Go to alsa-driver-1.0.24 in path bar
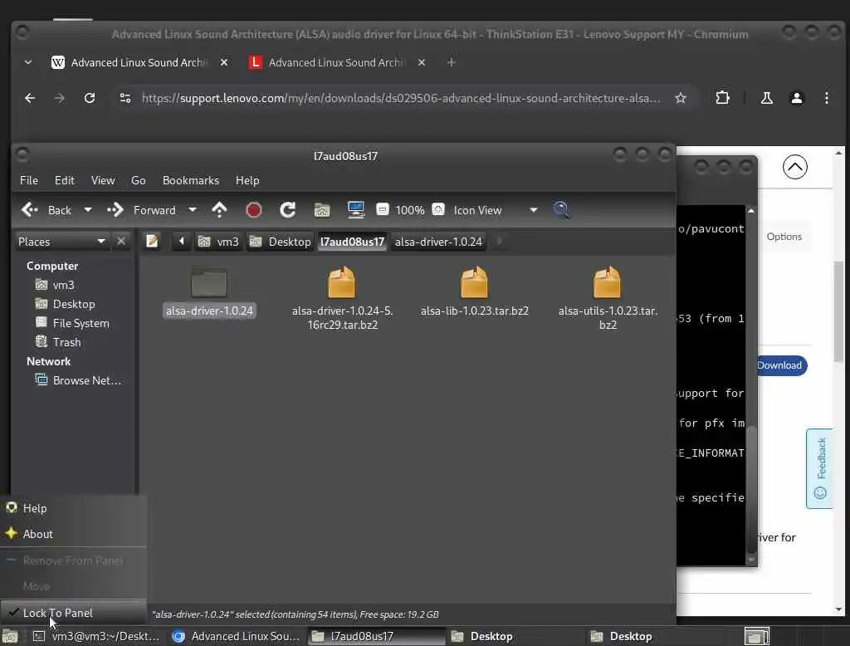Screen dimensions: 850x646 [x=438, y=242]
